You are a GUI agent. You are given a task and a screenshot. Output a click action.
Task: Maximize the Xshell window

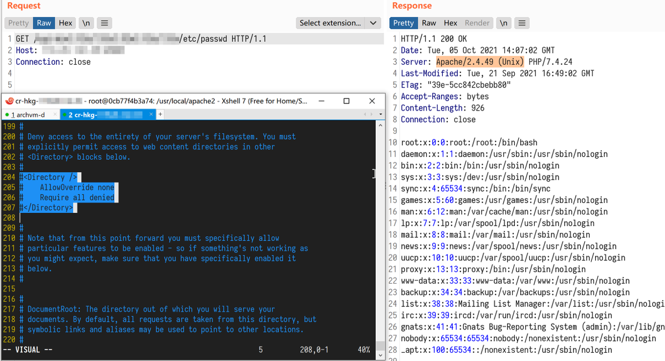[x=346, y=101]
